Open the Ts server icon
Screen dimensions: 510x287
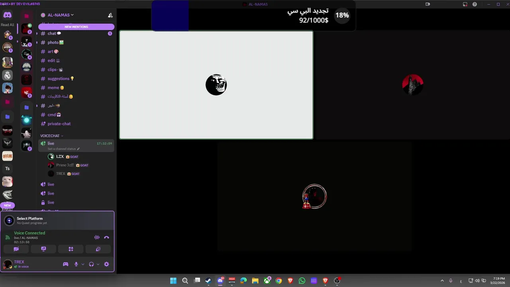(7, 169)
